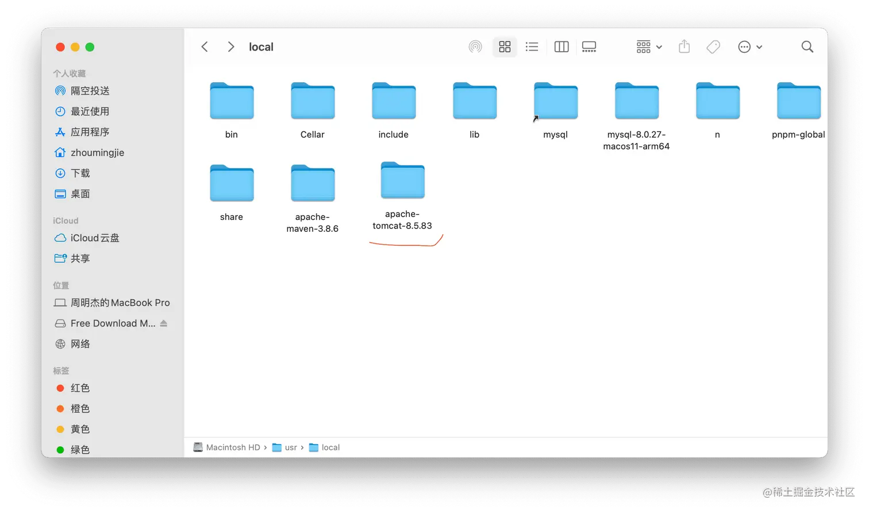Click the Share toolbar icon
869x512 pixels.
(684, 46)
